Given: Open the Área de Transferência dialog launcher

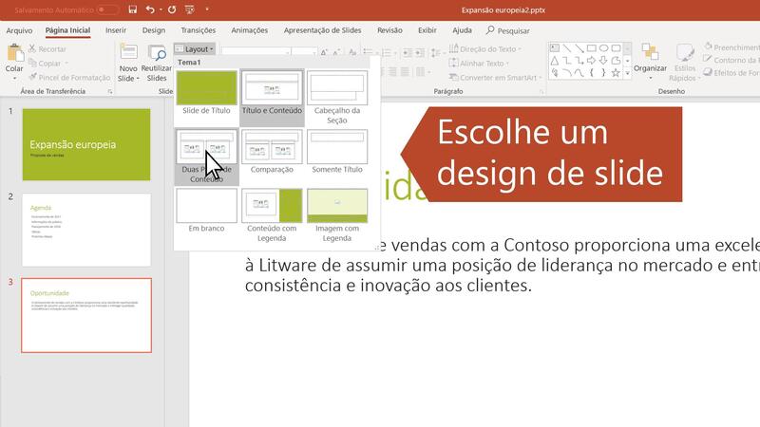Looking at the screenshot, I should tap(110, 91).
